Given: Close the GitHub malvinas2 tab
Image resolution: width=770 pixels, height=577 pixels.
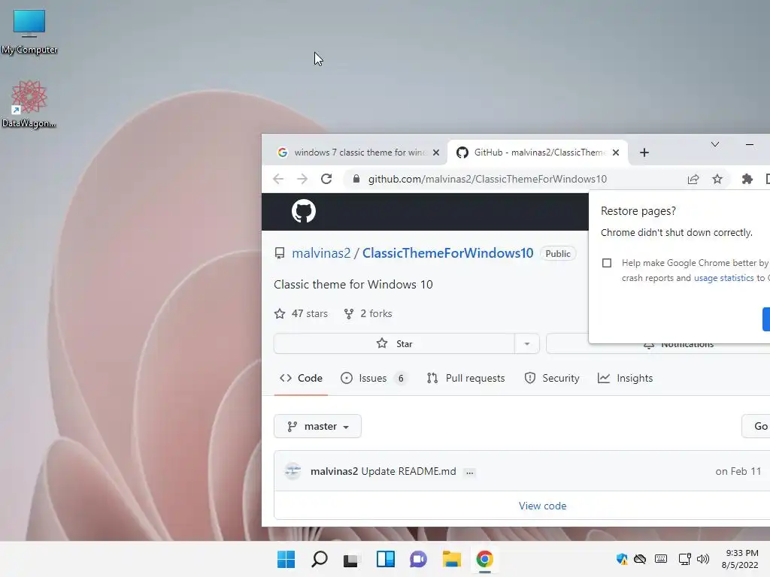Looking at the screenshot, I should pyautogui.click(x=616, y=153).
